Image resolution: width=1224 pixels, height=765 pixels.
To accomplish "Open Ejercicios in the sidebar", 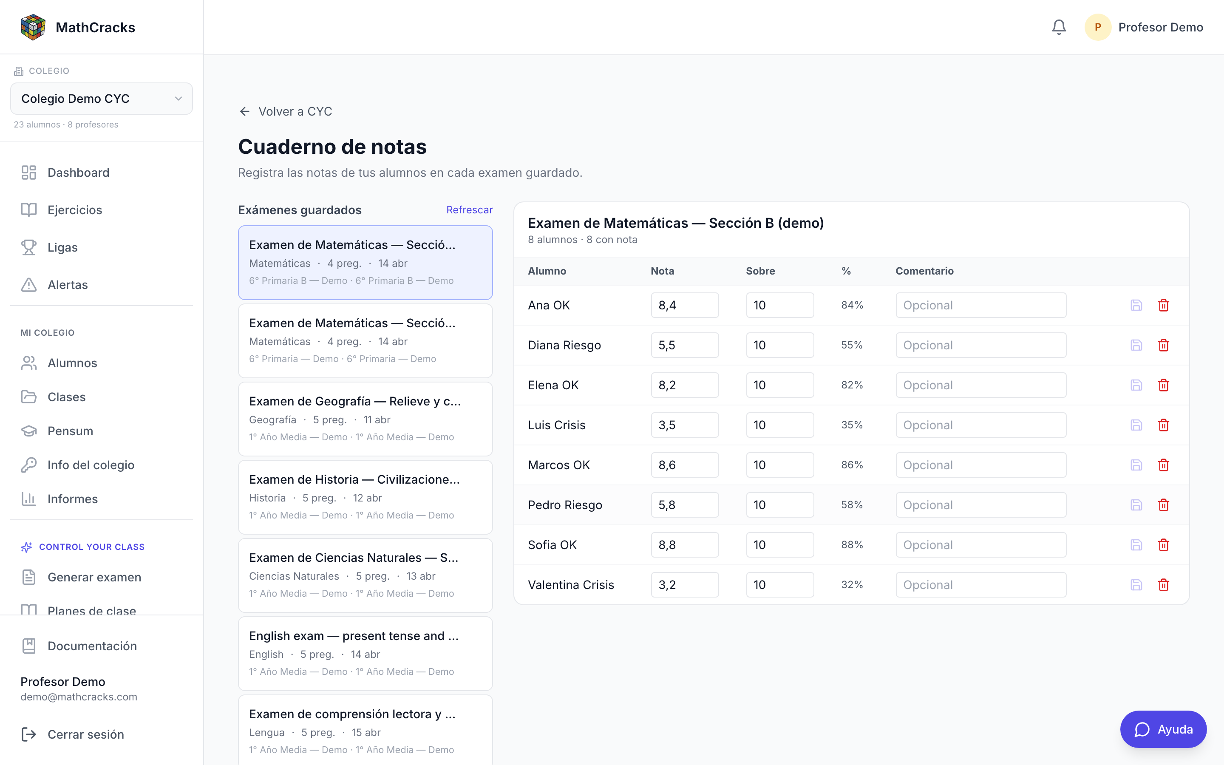I will [101, 210].
